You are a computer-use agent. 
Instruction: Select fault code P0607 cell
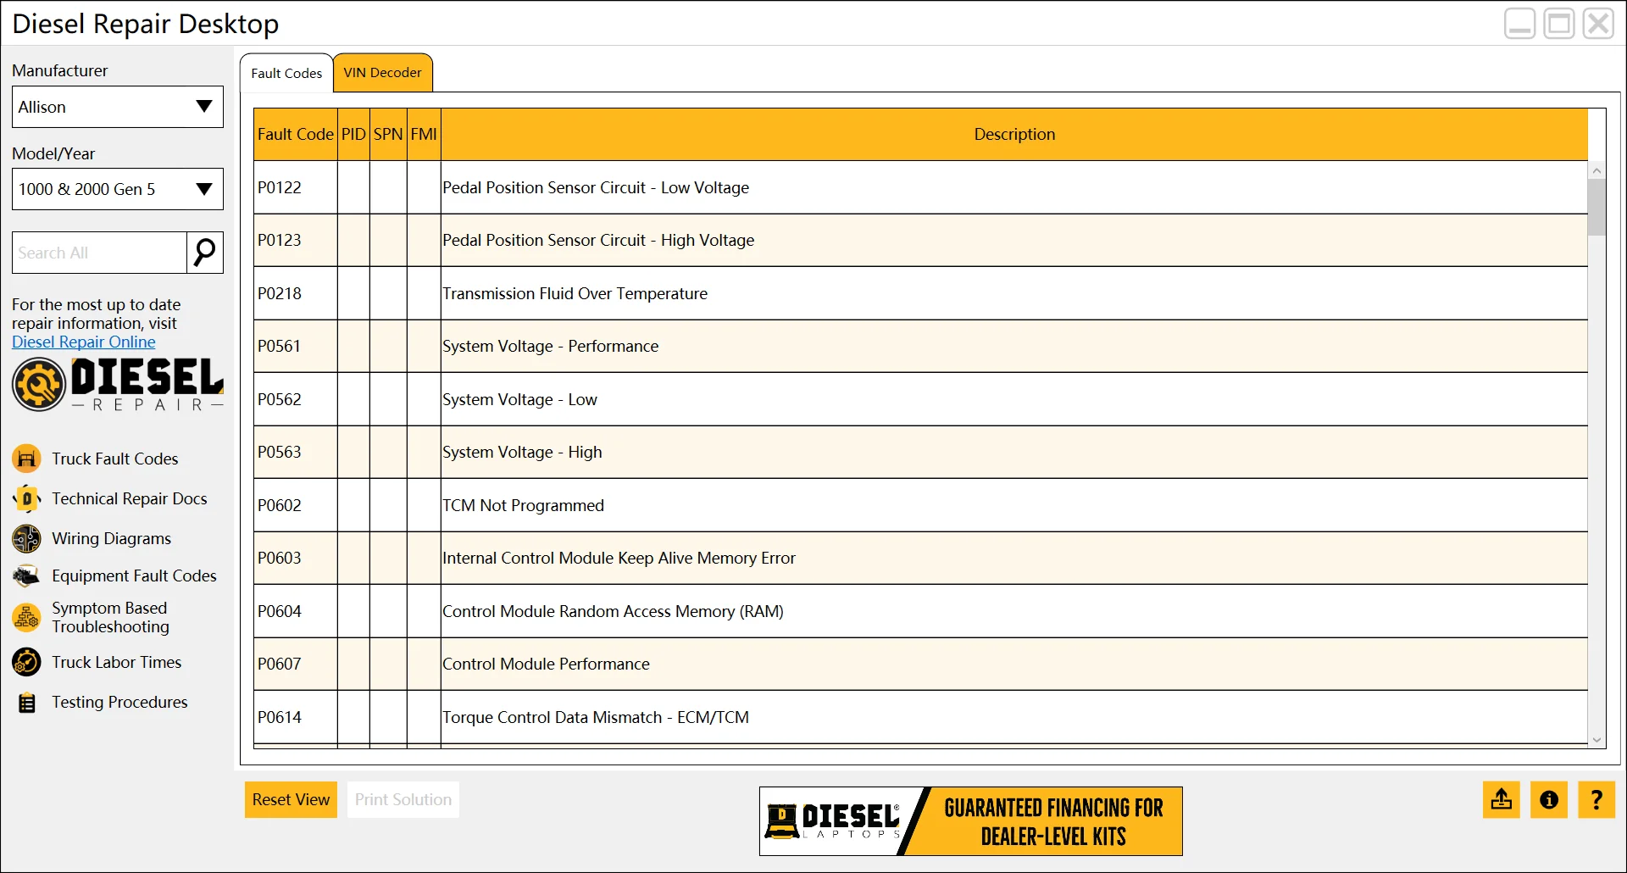point(295,664)
